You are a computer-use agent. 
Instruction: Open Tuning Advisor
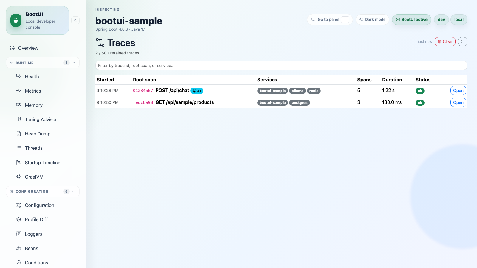coord(41,119)
